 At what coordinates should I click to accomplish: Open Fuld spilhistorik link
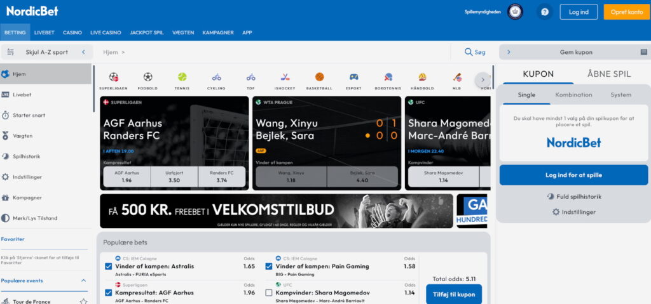pyautogui.click(x=574, y=197)
